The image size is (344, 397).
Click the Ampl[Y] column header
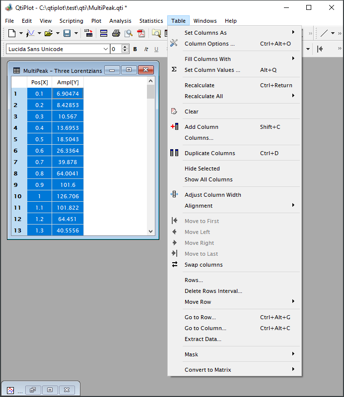tap(68, 82)
